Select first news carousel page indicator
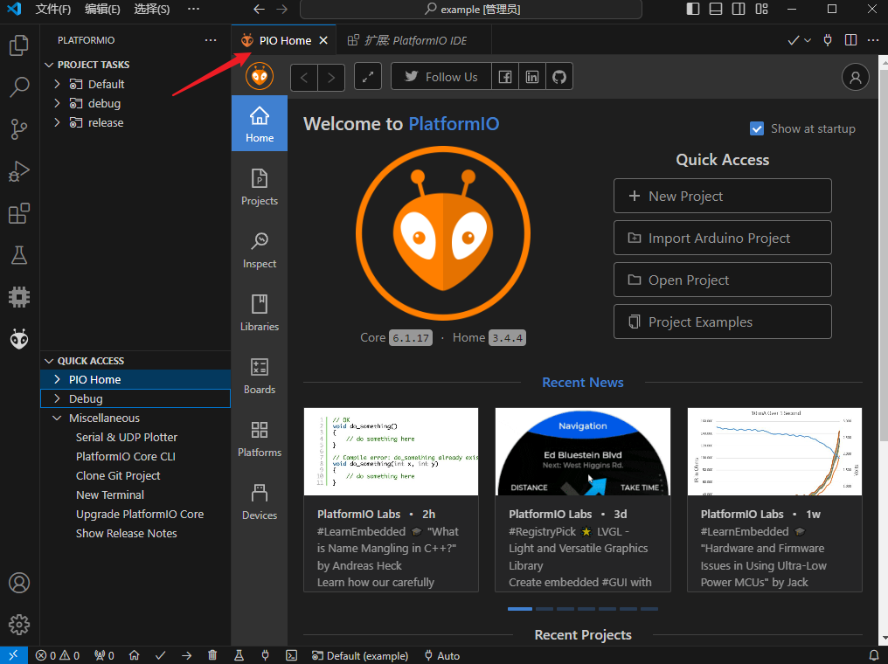 [519, 609]
